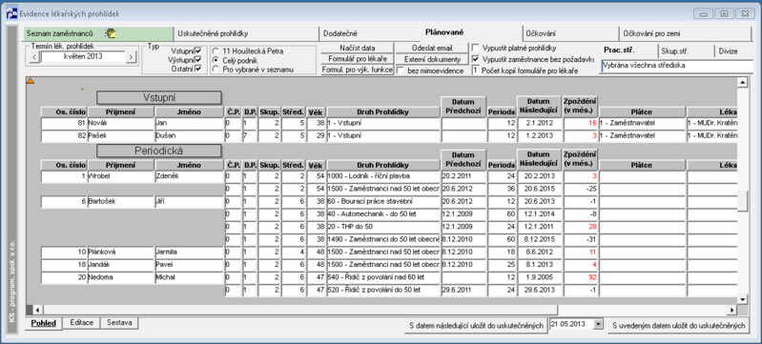Click the delay value 92 cell
The height and width of the screenshot is (344, 762).
[581, 277]
